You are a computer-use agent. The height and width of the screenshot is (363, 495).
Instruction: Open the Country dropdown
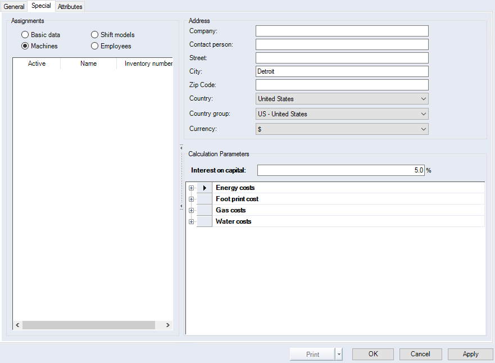point(423,98)
